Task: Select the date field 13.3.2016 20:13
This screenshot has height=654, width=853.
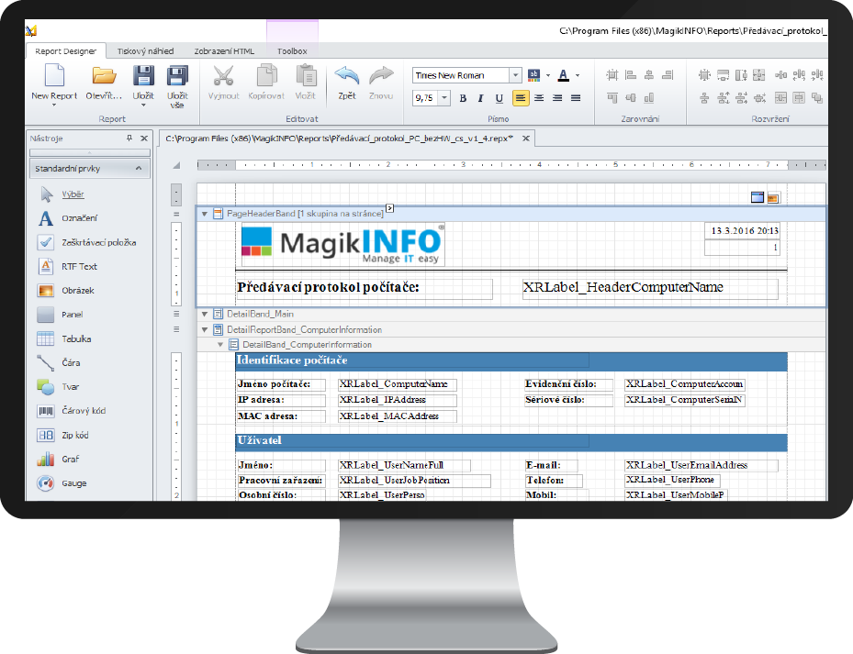Action: click(743, 230)
